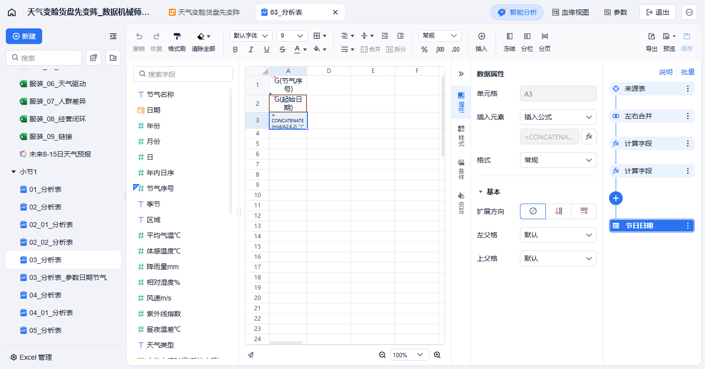Viewport: 705px width, 369px height.
Task: Open column split (分栏)
Action: pyautogui.click(x=527, y=42)
